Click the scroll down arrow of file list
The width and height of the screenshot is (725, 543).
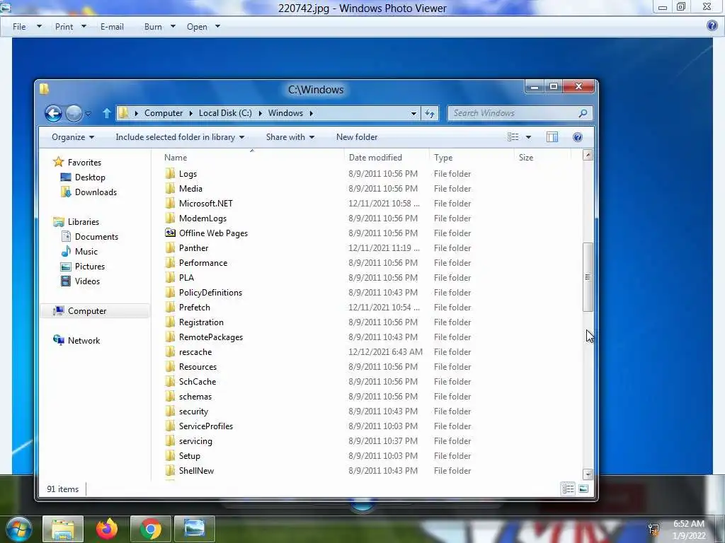coord(588,474)
